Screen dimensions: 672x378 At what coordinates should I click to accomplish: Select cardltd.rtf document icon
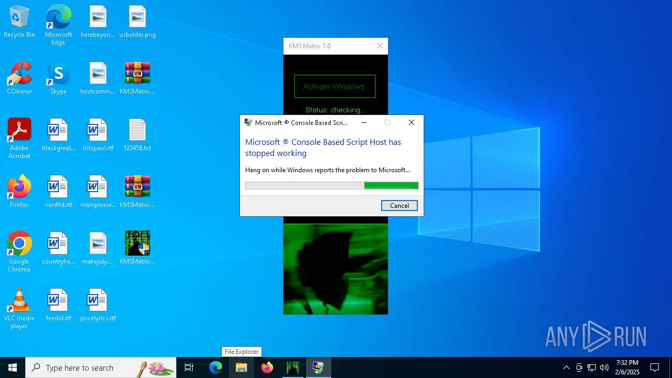point(58,192)
